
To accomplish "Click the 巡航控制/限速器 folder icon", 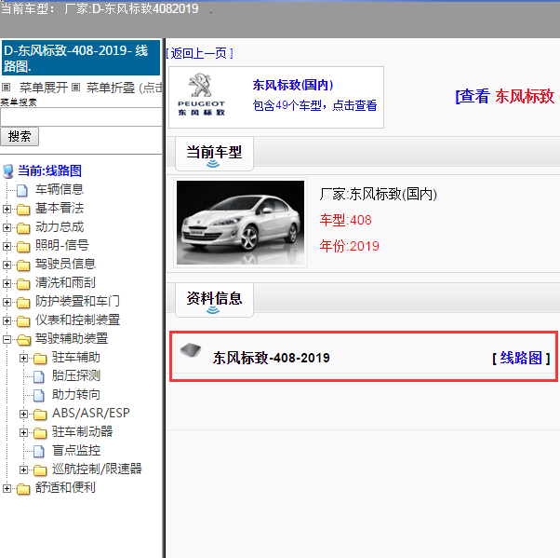I will pos(40,470).
